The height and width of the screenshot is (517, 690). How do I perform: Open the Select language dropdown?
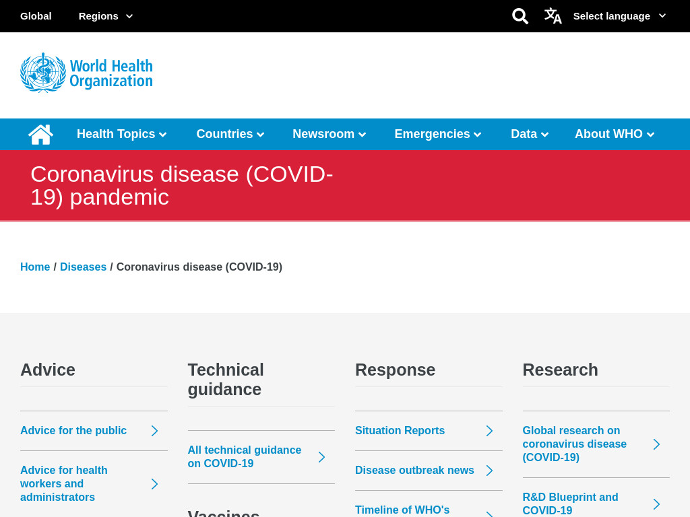[x=620, y=16]
